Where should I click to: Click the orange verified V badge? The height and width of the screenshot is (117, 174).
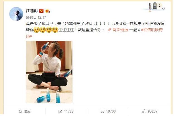tap(41, 11)
